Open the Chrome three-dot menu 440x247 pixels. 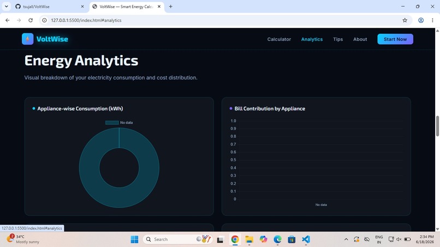point(432,20)
